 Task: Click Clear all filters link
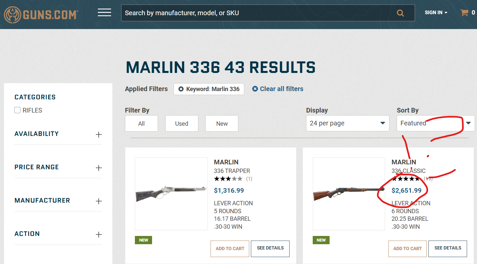click(278, 89)
